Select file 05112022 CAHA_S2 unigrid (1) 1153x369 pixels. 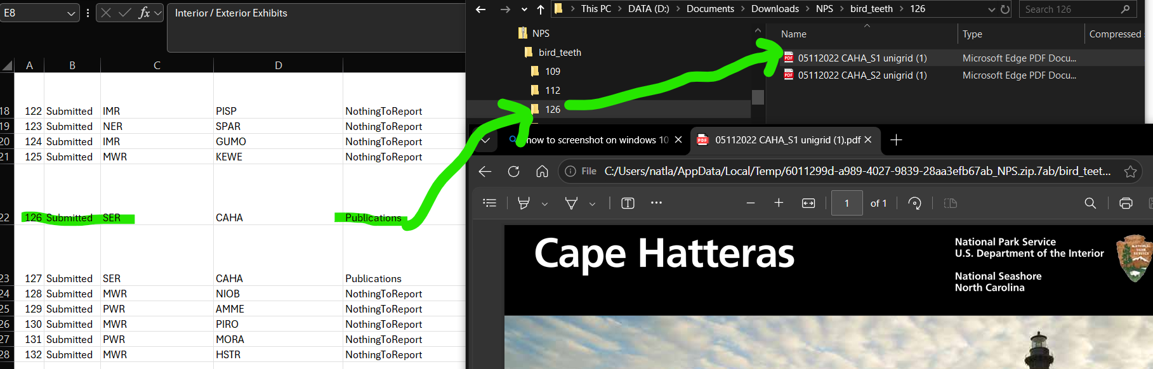click(862, 75)
